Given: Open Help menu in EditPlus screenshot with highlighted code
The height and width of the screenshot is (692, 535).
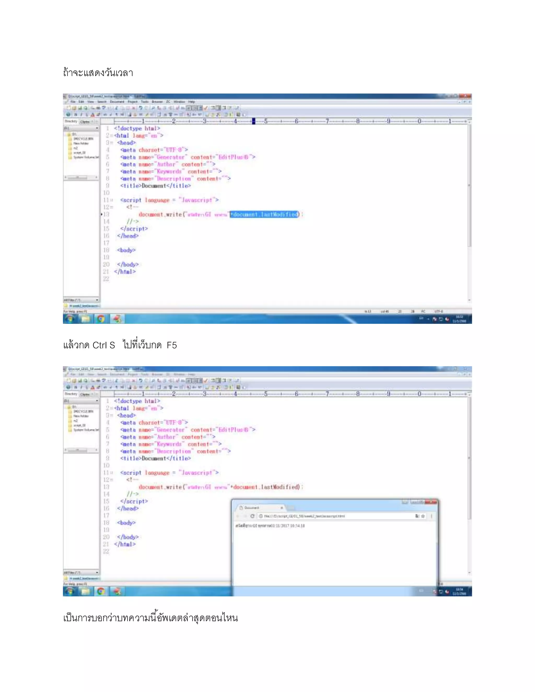Looking at the screenshot, I should (191, 102).
